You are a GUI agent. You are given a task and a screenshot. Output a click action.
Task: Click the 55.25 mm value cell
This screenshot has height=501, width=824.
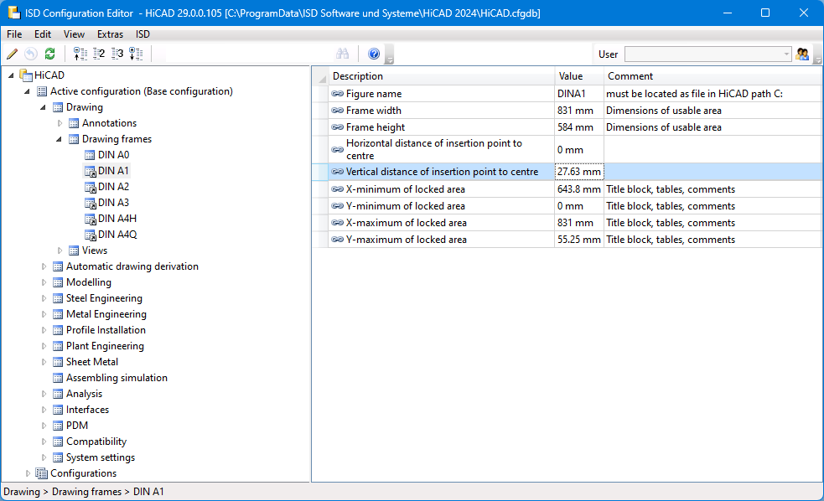click(579, 240)
